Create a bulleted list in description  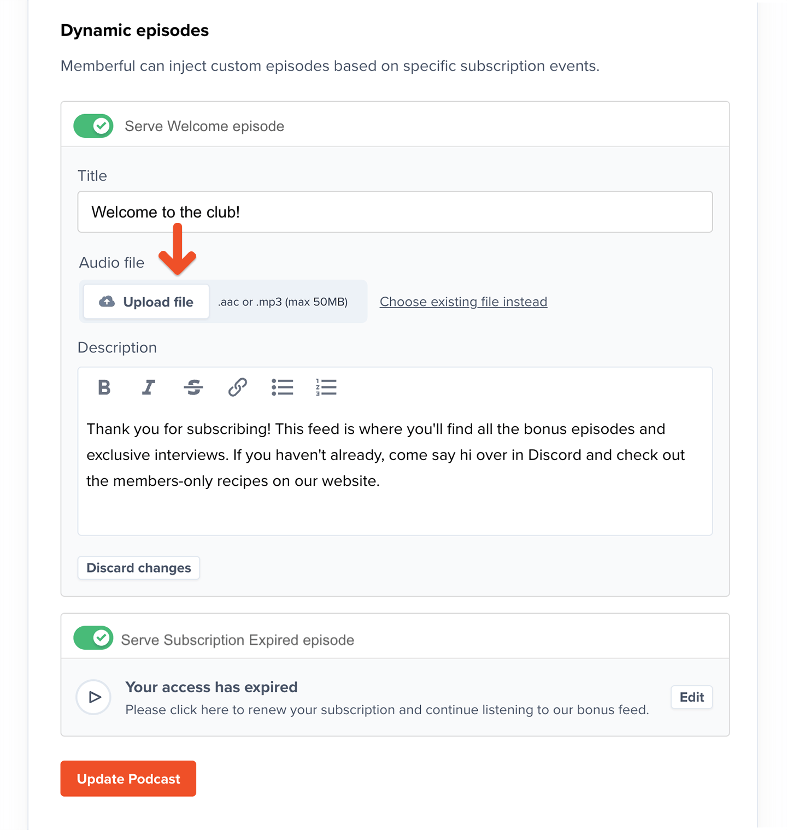click(282, 387)
